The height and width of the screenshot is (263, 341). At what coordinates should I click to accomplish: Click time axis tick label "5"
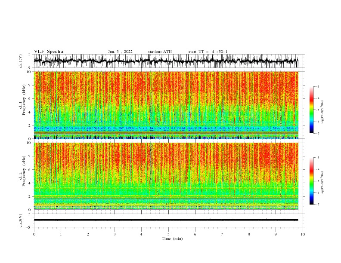click(168, 234)
